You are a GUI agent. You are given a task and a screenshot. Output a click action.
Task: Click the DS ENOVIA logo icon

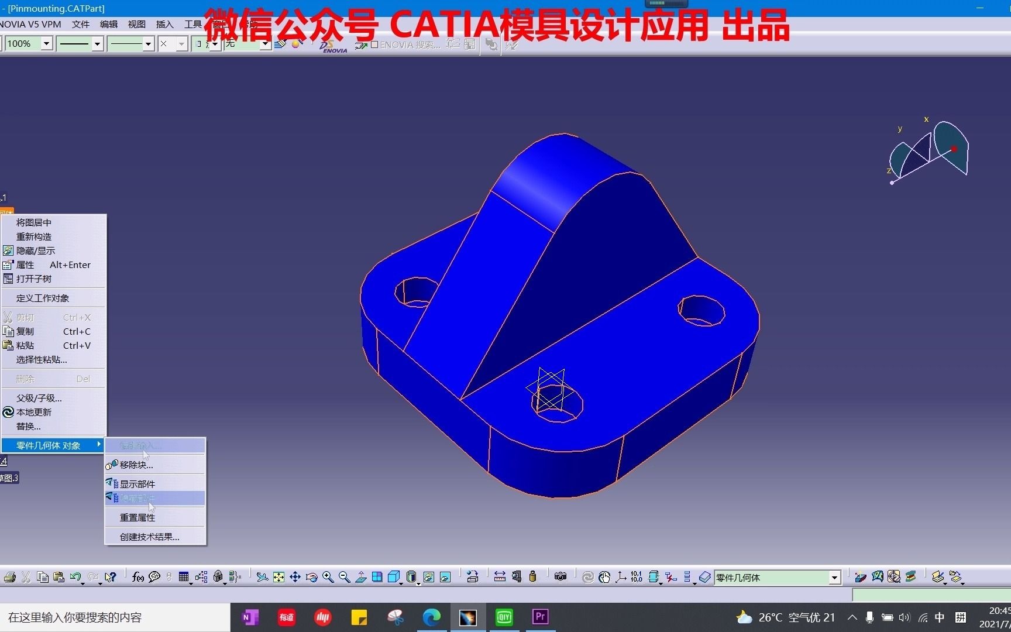pyautogui.click(x=333, y=46)
